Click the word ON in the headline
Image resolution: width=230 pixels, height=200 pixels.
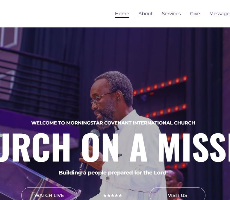(x=100, y=147)
